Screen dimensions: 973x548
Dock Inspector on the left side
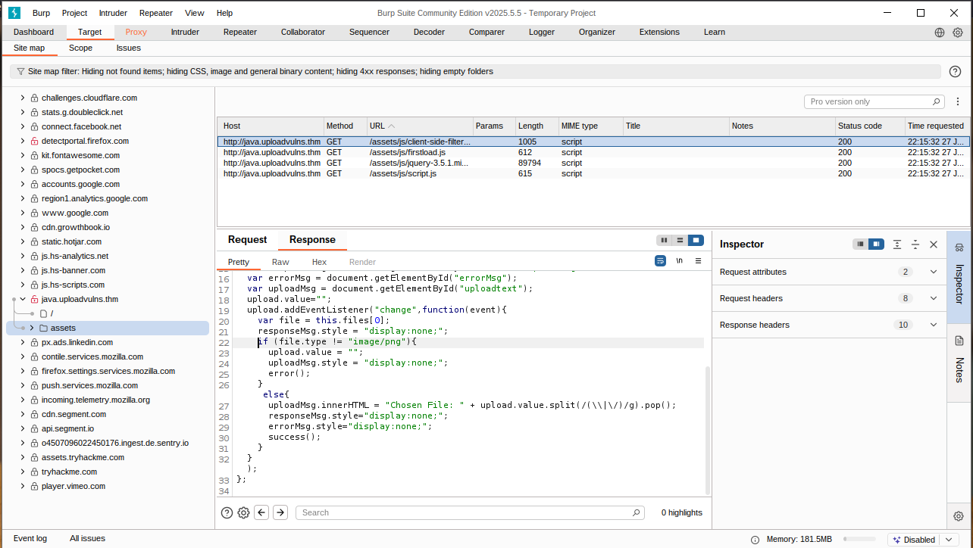click(860, 244)
